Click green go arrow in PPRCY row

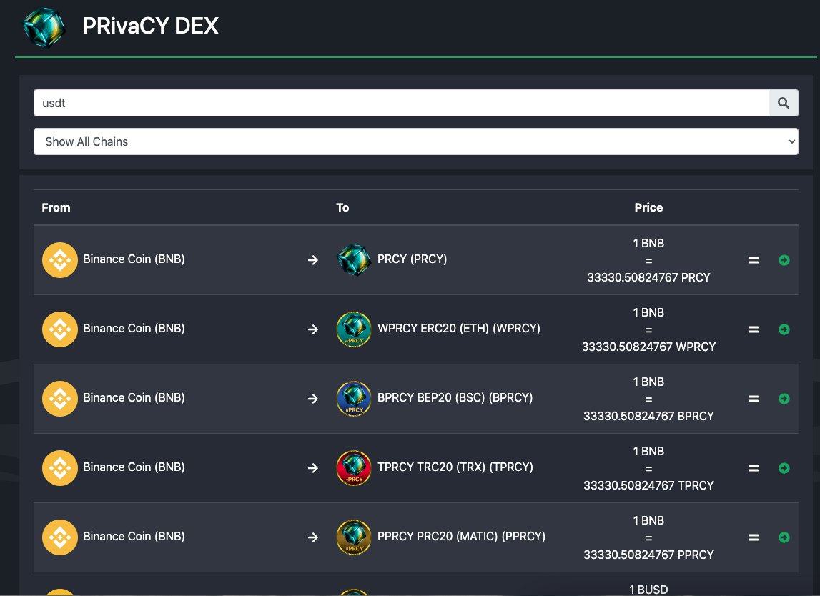784,537
